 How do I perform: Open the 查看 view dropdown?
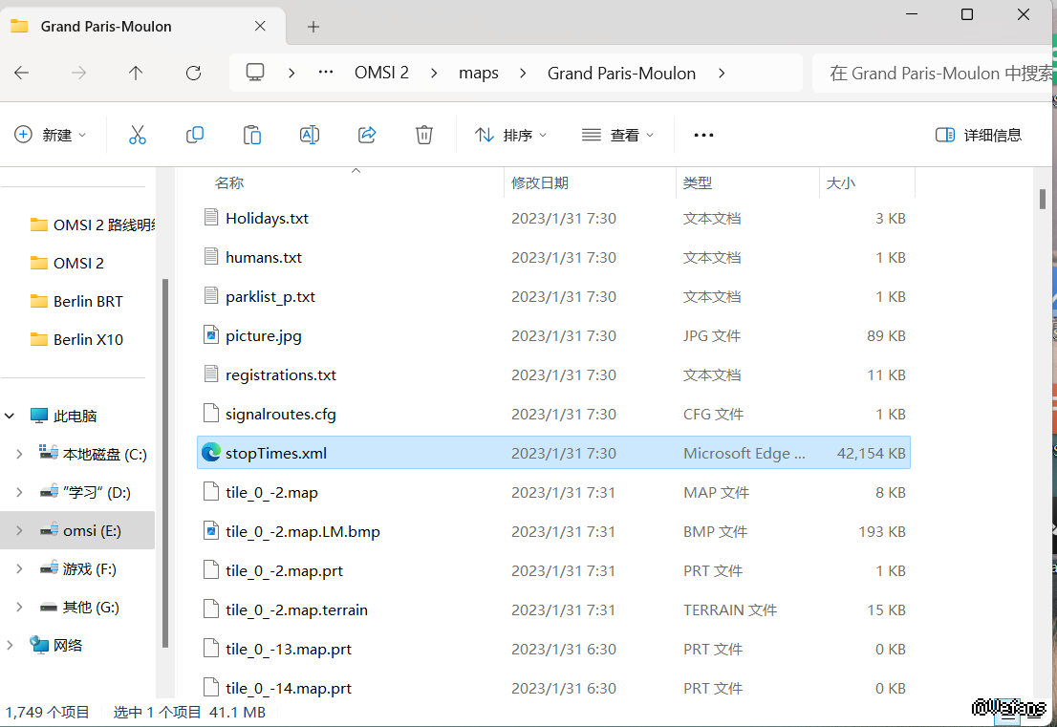[x=618, y=135]
